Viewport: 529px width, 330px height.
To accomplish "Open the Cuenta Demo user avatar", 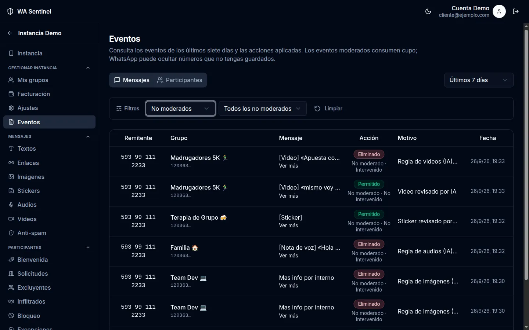I will (499, 11).
